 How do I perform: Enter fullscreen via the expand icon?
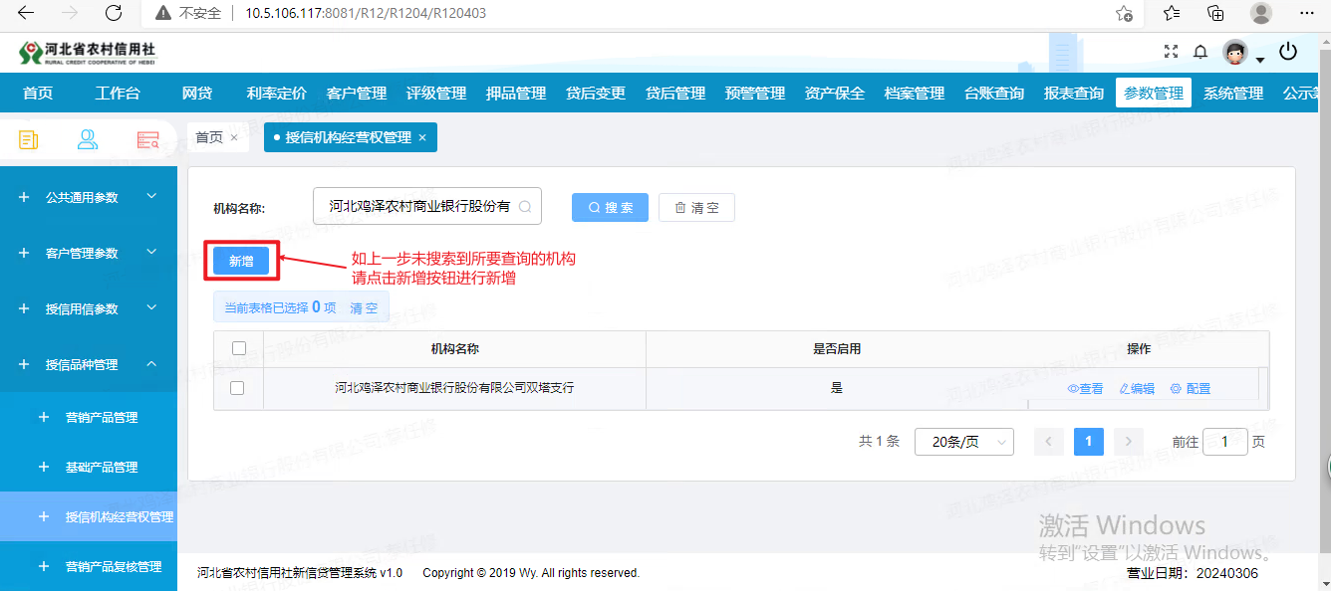(x=1169, y=52)
